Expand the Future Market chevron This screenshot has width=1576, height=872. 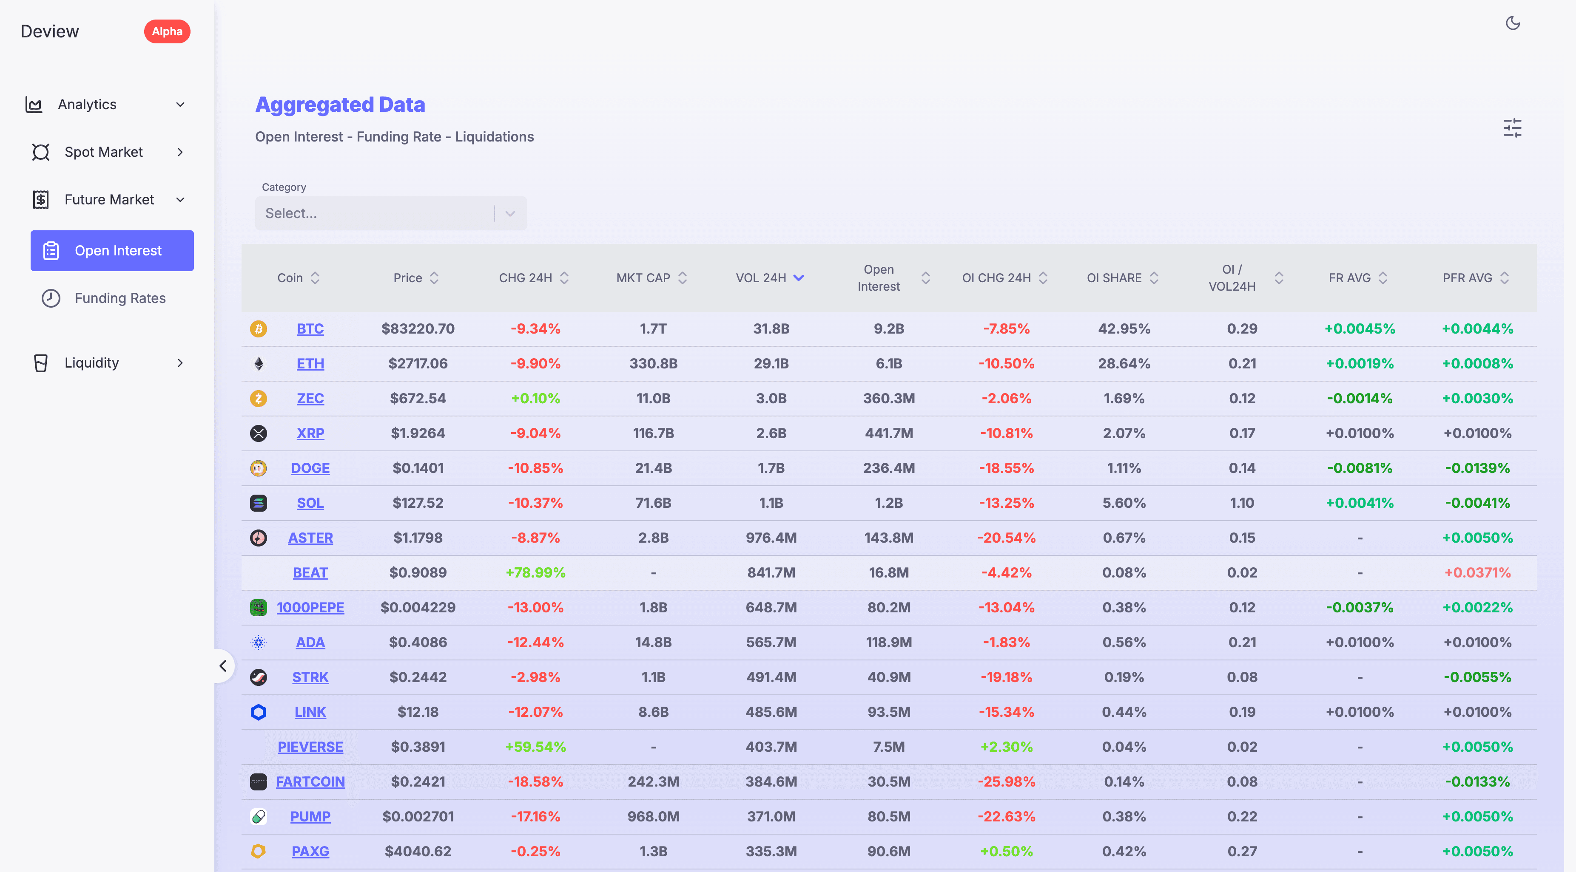179,199
